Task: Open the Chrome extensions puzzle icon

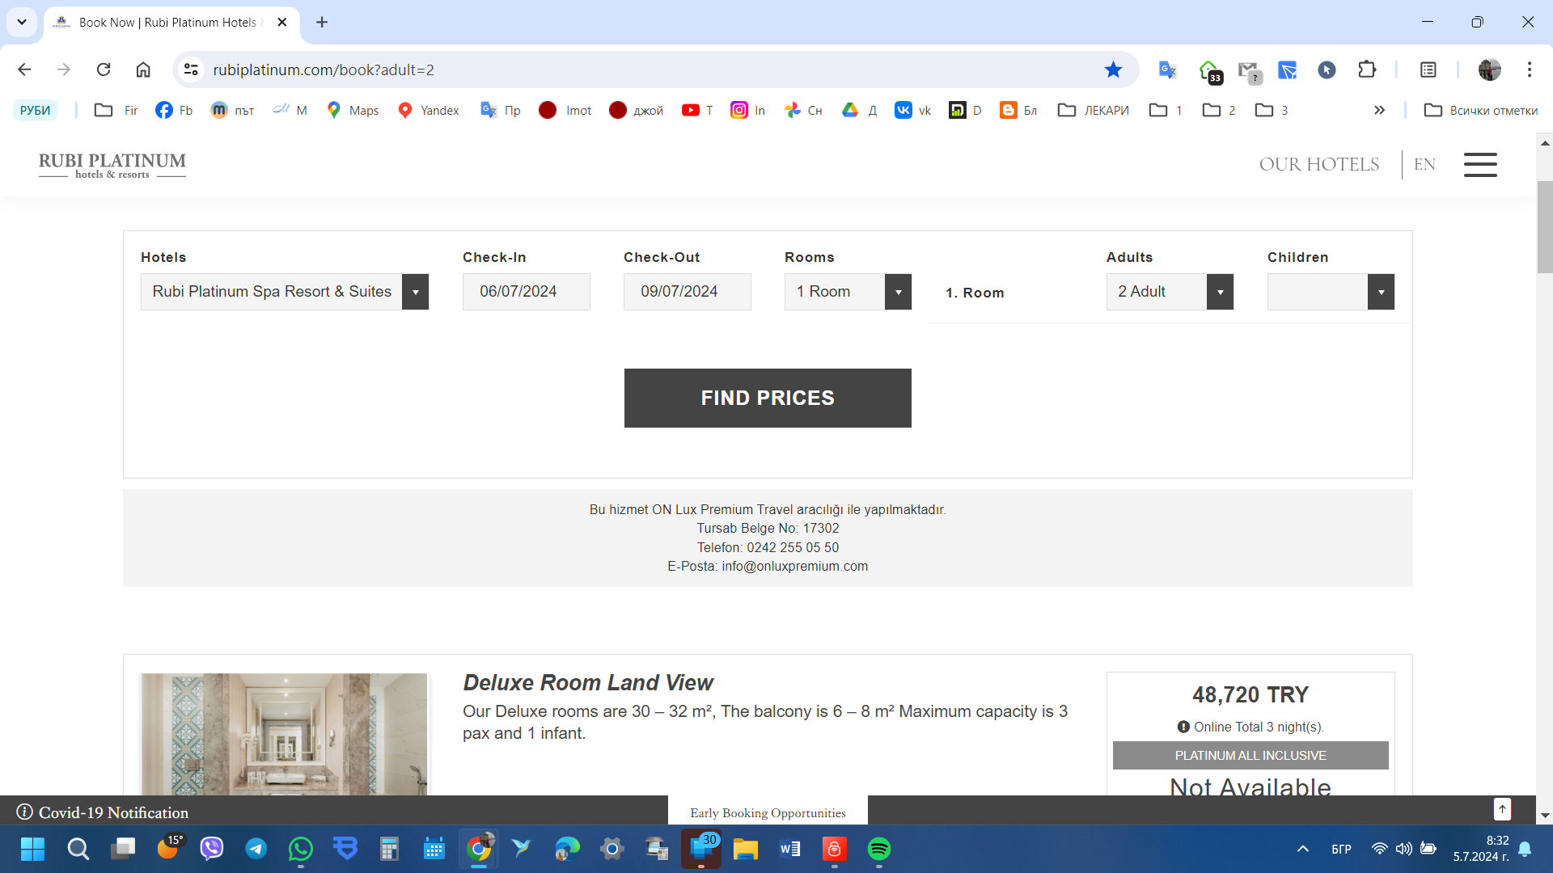Action: tap(1367, 70)
